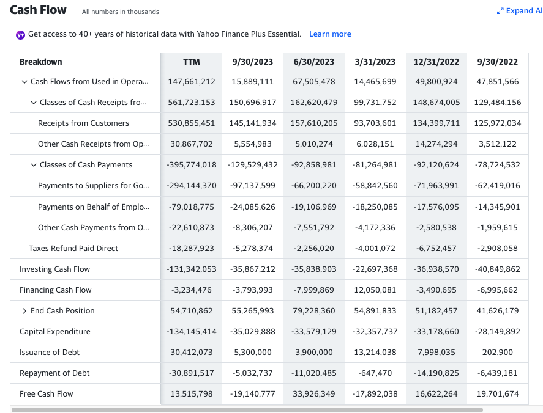The image size is (543, 413).
Task: Click the Taxes Refund Paid Direct label
Action: (x=73, y=249)
